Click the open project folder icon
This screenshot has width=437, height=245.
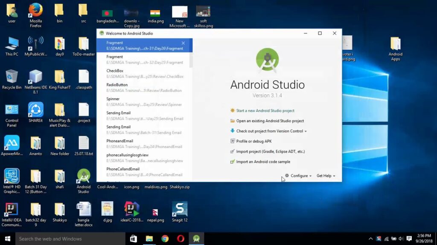(x=233, y=121)
